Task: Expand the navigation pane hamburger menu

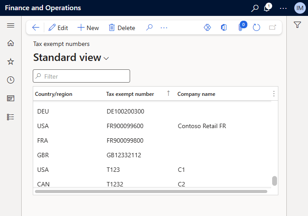Action: click(11, 25)
